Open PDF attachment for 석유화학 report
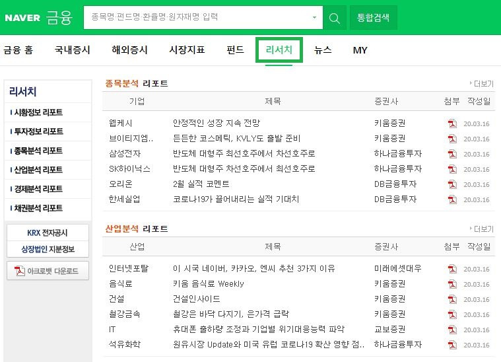The width and height of the screenshot is (501, 362). coord(452,345)
